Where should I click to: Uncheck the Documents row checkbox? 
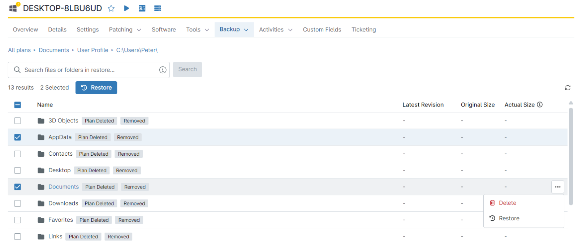click(x=17, y=187)
